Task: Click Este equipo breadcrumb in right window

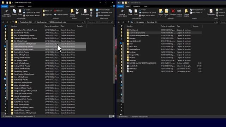Action: (139, 22)
